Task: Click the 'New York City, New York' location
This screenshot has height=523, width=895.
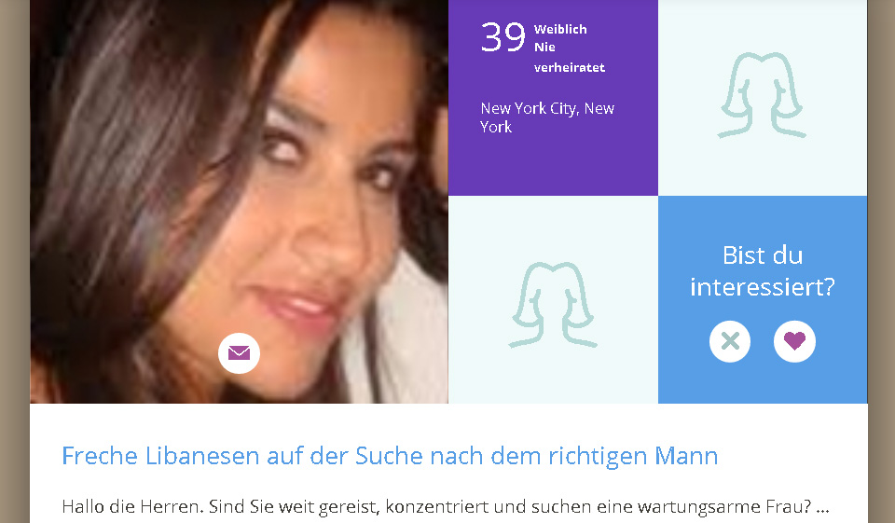Action: (x=547, y=117)
